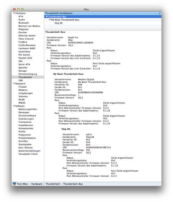The image size is (173, 202).
Task: Select Druckersoftware entry
Action: [x=27, y=116]
